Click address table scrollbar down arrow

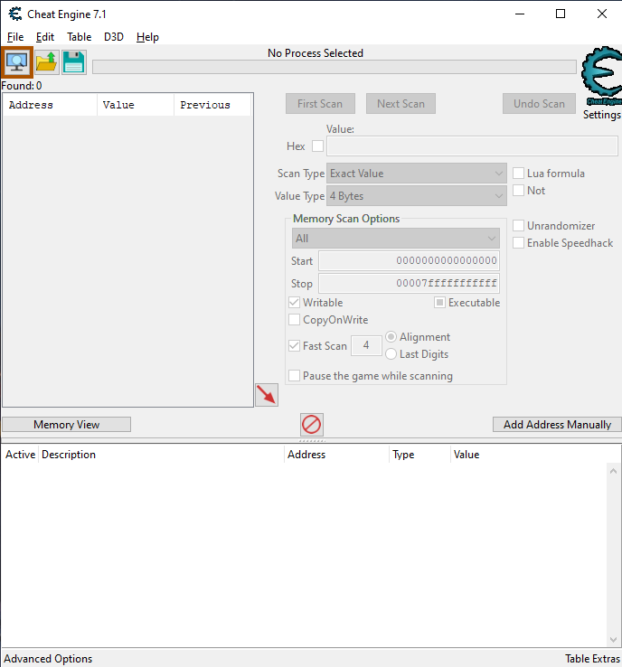click(613, 639)
